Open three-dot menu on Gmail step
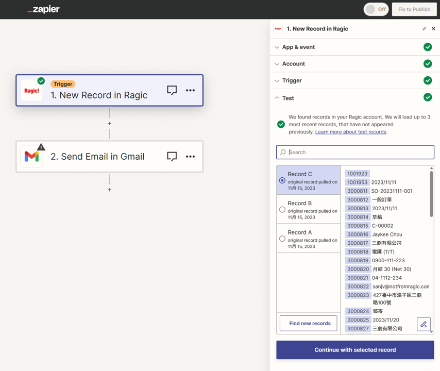Image resolution: width=440 pixels, height=371 pixels. point(190,156)
